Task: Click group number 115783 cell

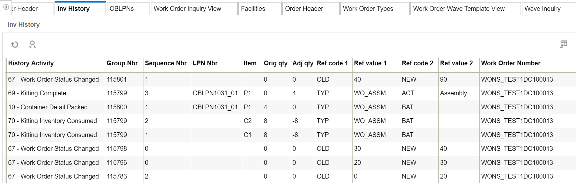Action: tap(124, 176)
